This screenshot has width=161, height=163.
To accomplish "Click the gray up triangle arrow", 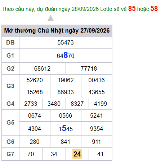I will [x=50, y=18].
